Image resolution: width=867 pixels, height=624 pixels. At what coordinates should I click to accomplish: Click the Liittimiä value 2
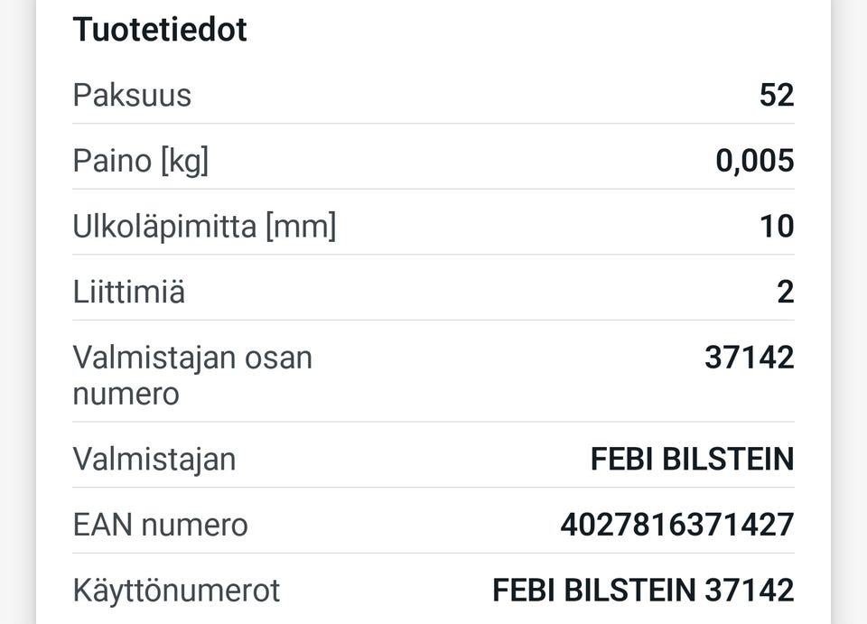[786, 292]
